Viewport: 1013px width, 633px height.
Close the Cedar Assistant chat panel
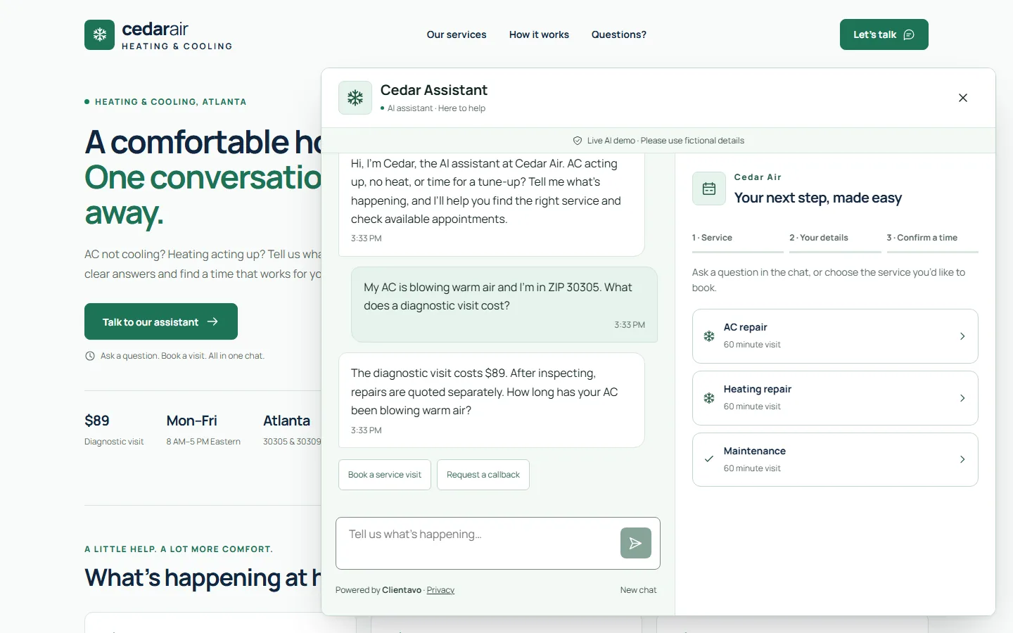tap(963, 98)
